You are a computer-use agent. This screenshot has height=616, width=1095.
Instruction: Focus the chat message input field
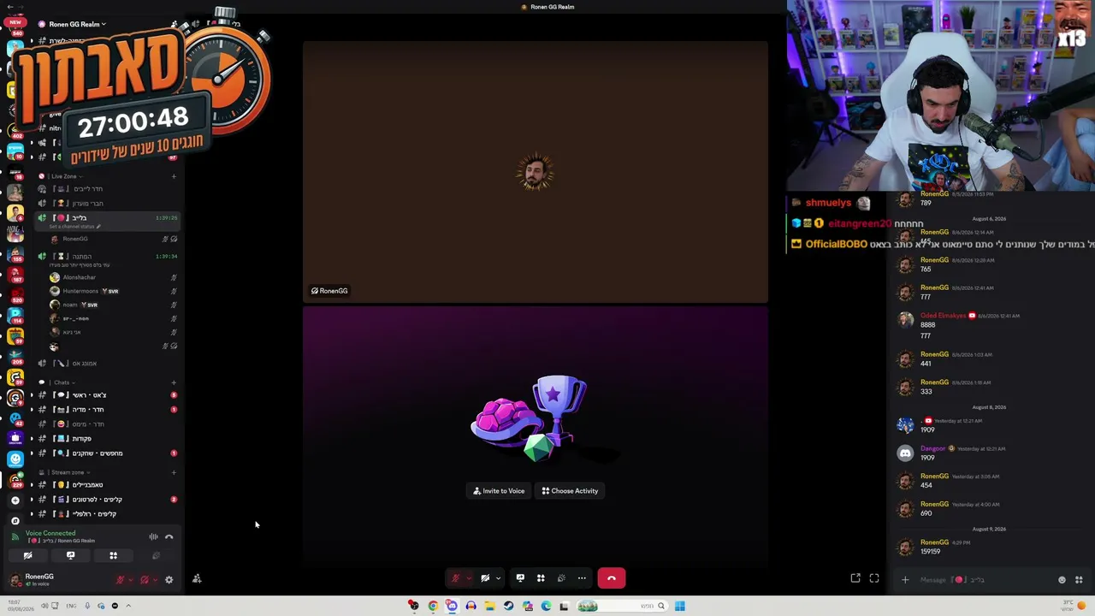click(x=984, y=580)
